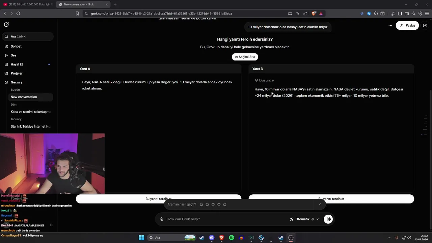Open Spotify from the taskbar
The width and height of the screenshot is (432, 243).
232,238
